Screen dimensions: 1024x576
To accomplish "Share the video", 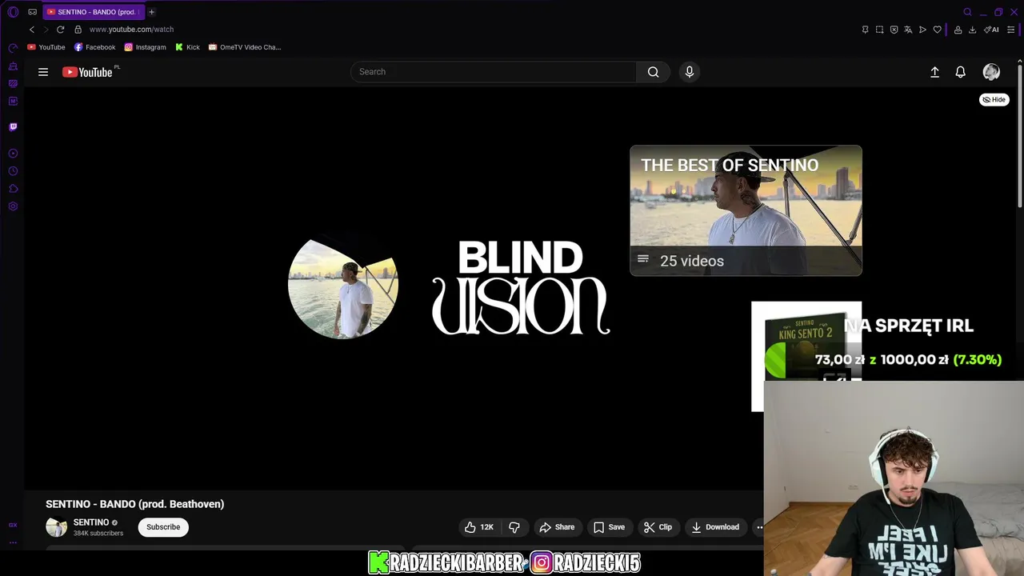I will coord(557,527).
